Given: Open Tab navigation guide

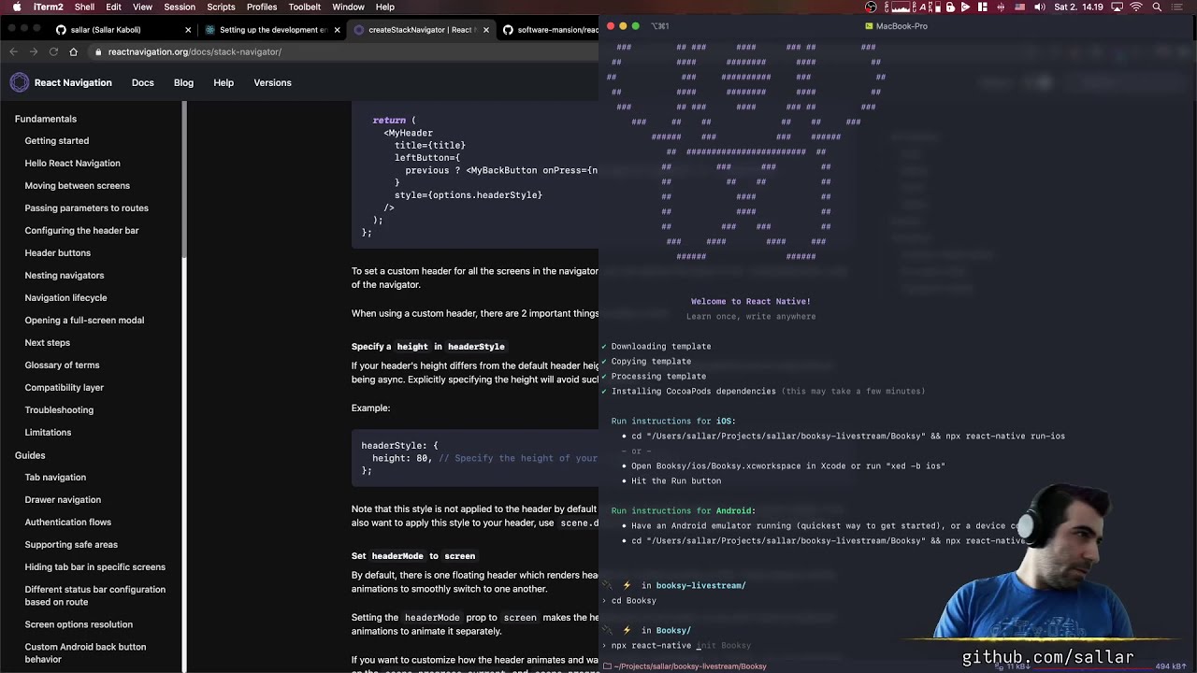Looking at the screenshot, I should [x=55, y=477].
